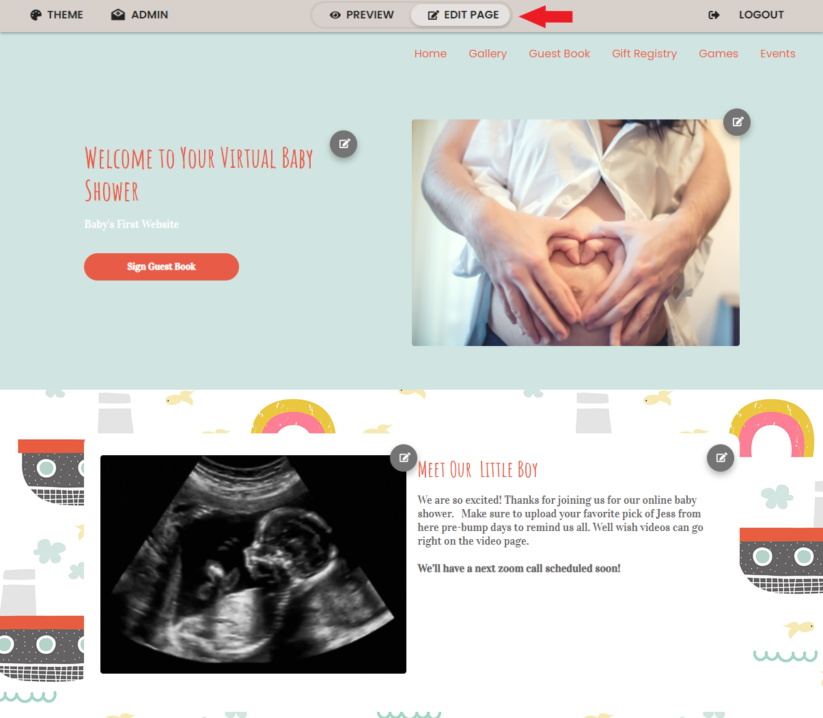This screenshot has width=823, height=718.
Task: Switch to Edit Page mode
Action: (x=461, y=15)
